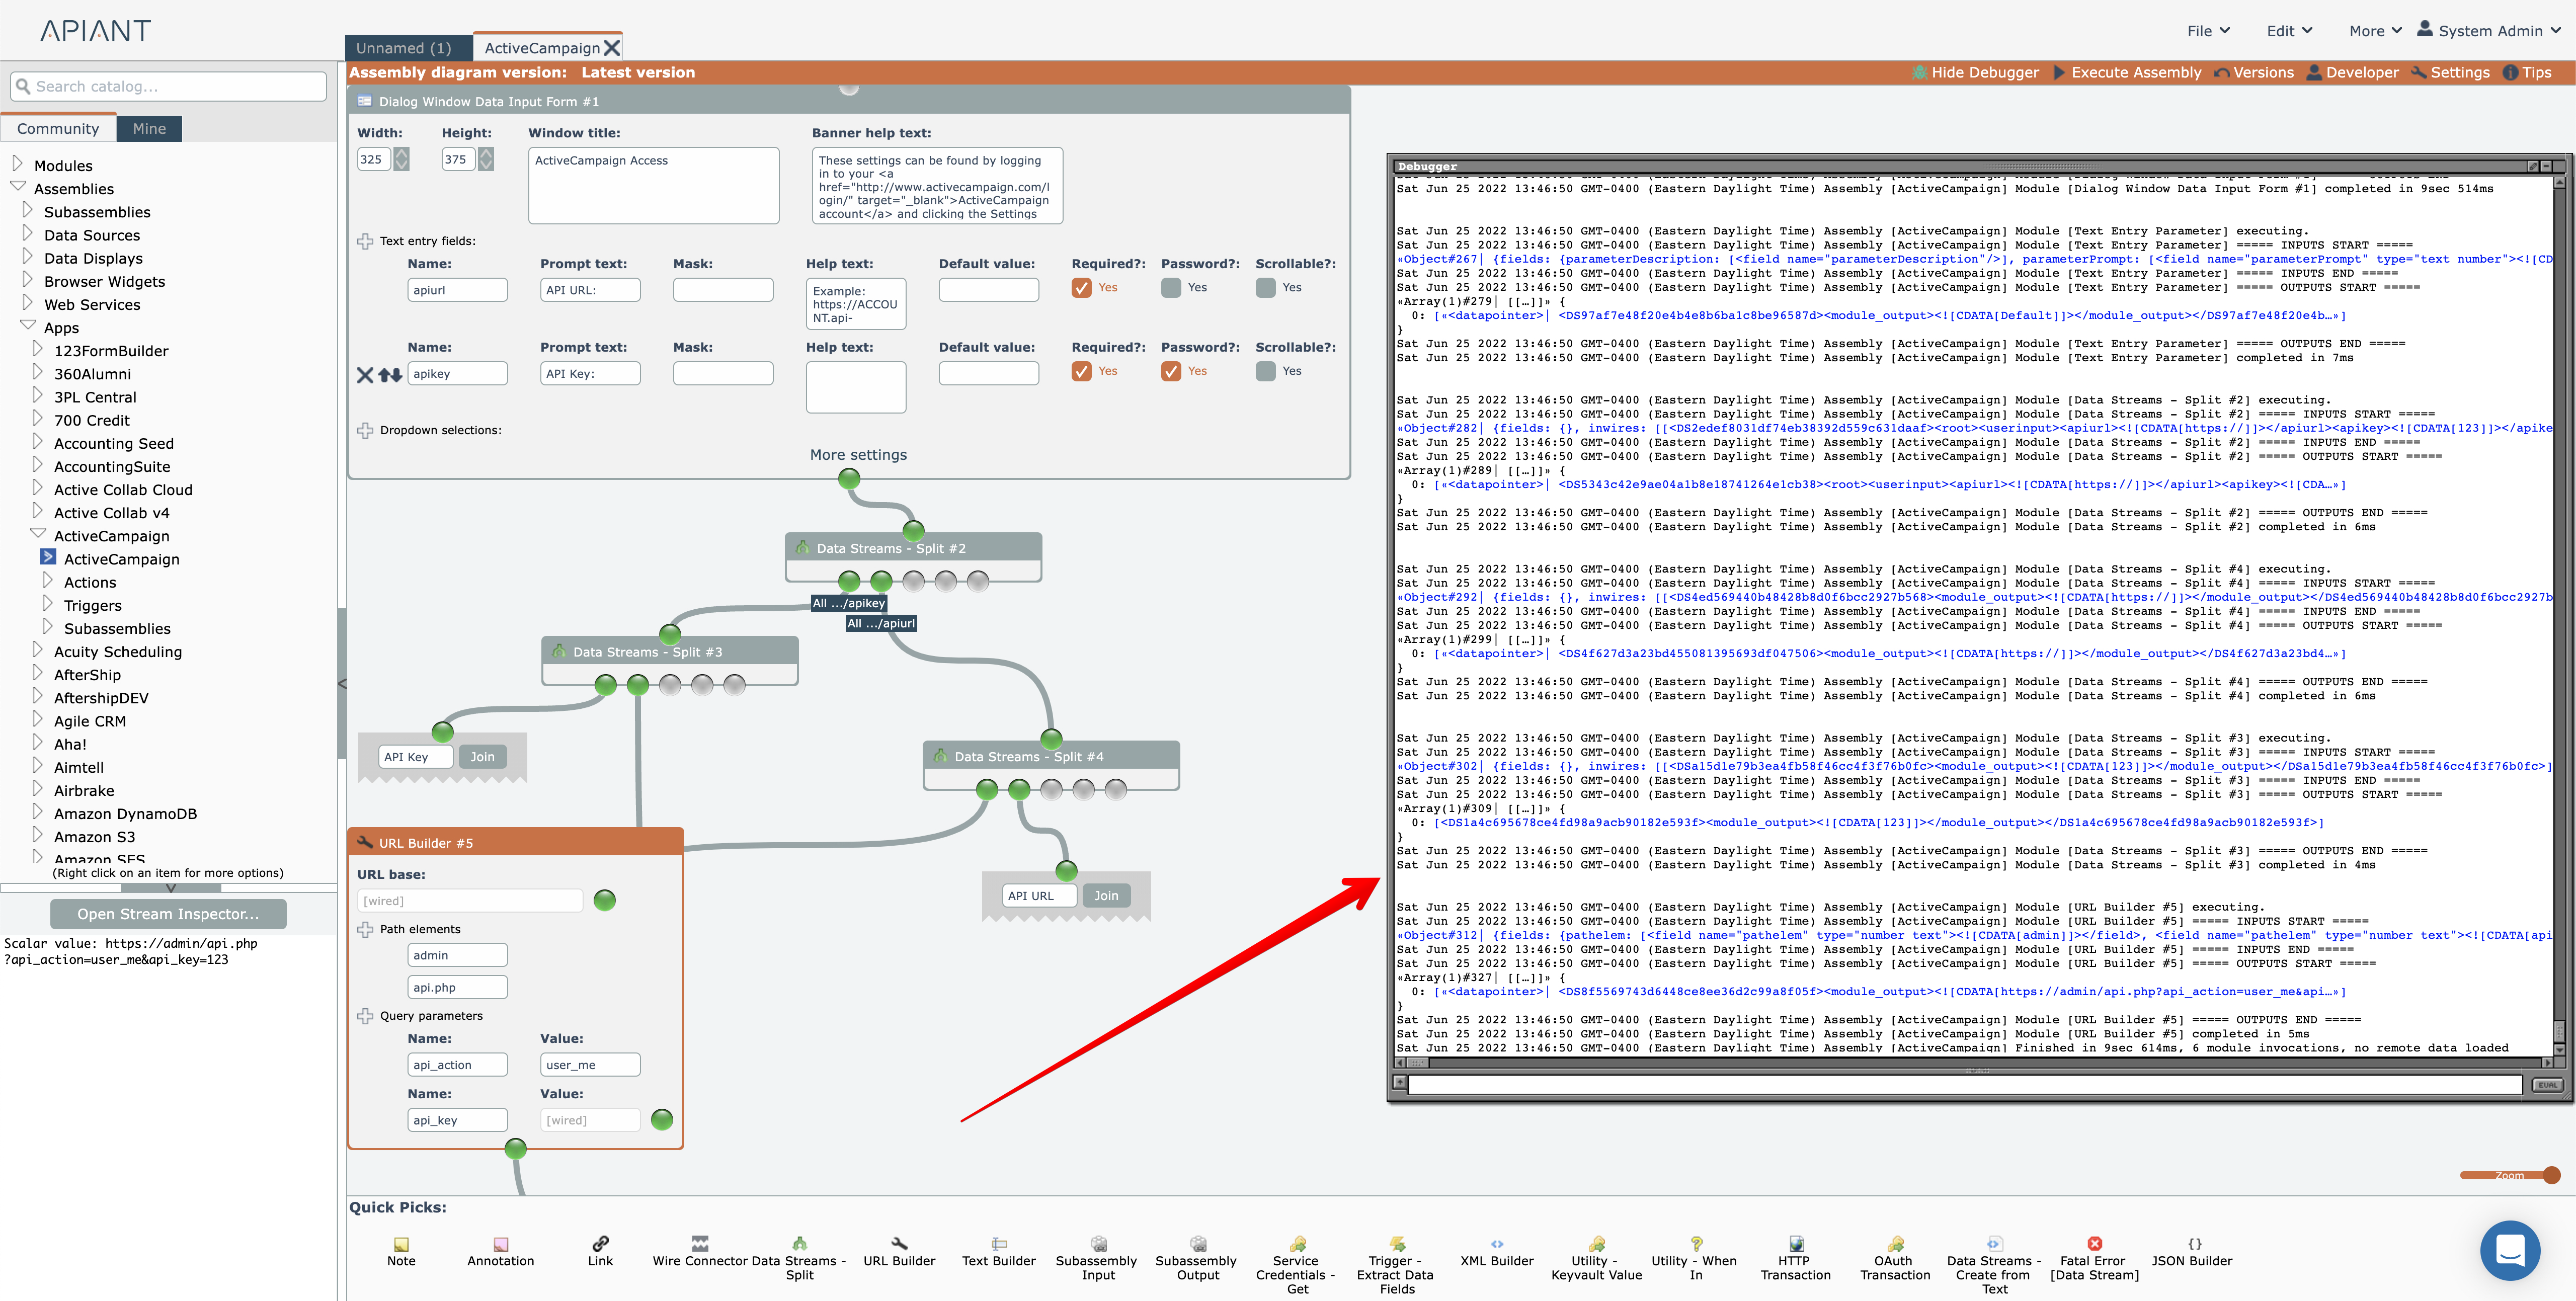Click Open Stream Inspector button
The width and height of the screenshot is (2576, 1301).
(168, 913)
